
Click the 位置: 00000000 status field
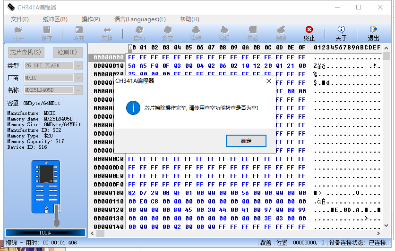[x=301, y=243]
